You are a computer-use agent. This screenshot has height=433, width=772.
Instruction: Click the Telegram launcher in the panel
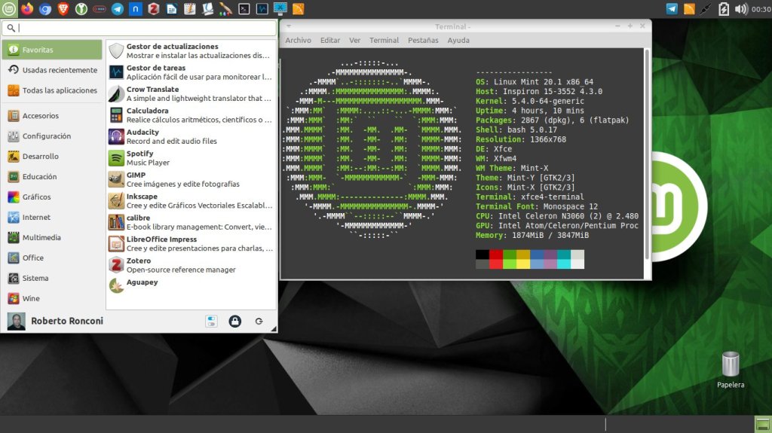118,9
